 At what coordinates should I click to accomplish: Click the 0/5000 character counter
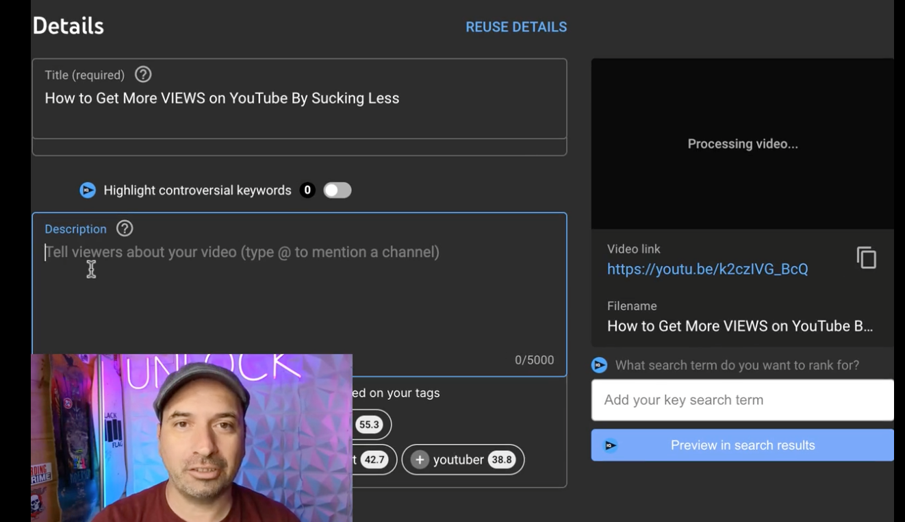coord(534,360)
